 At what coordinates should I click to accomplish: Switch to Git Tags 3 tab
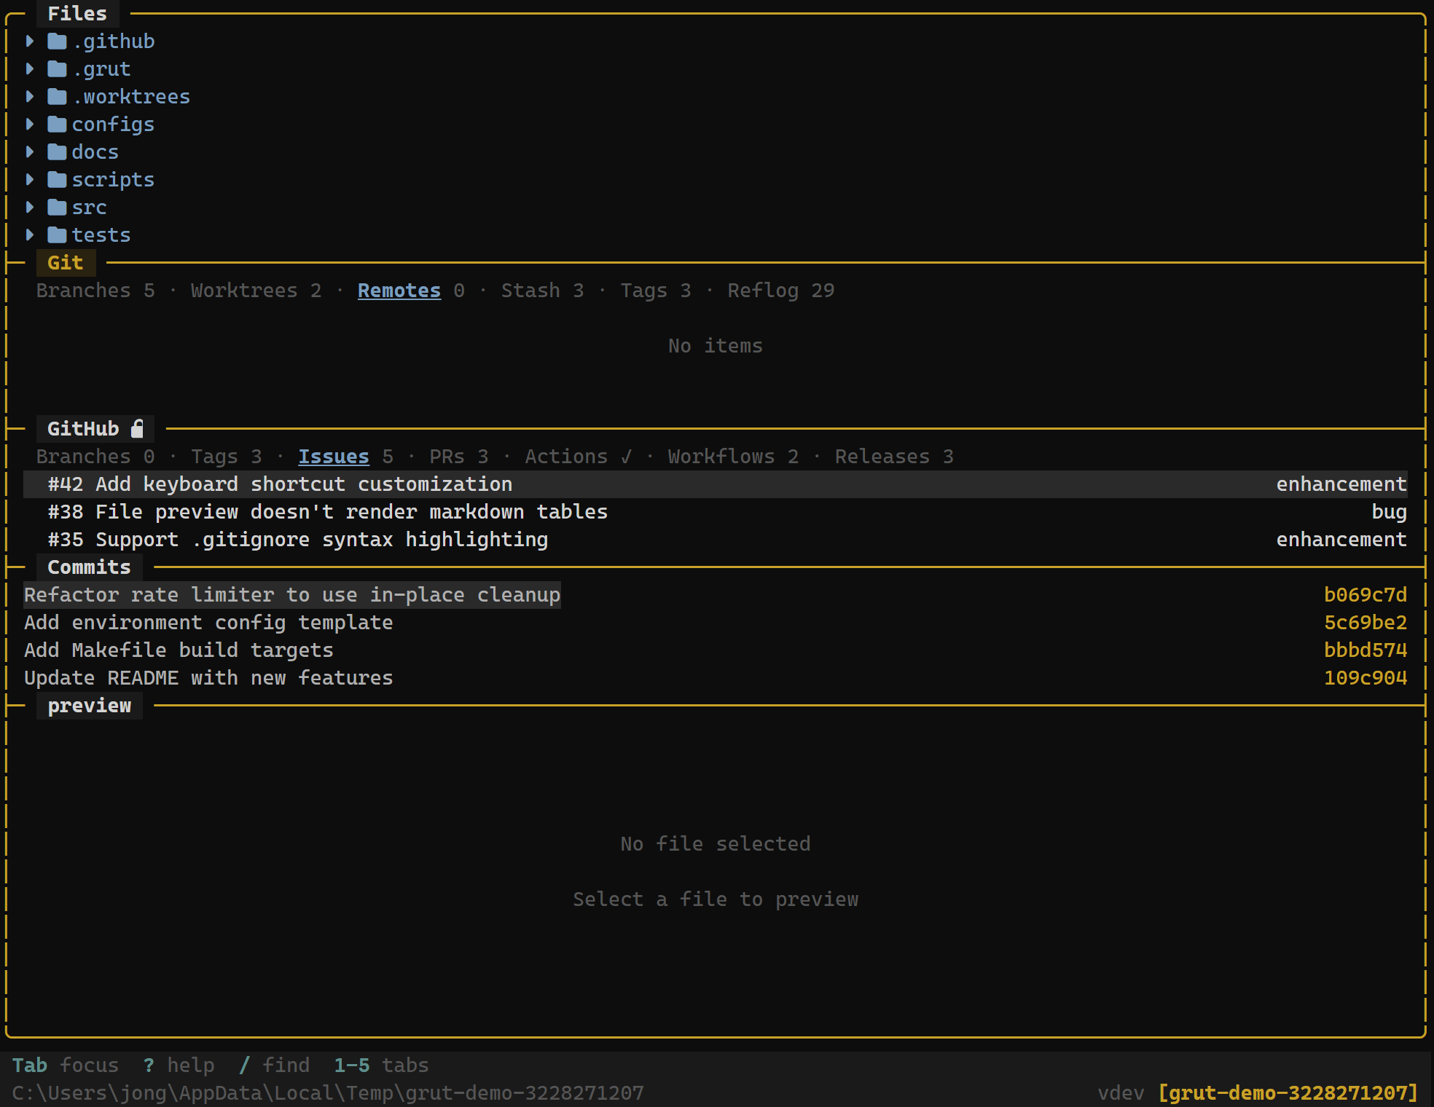[655, 291]
